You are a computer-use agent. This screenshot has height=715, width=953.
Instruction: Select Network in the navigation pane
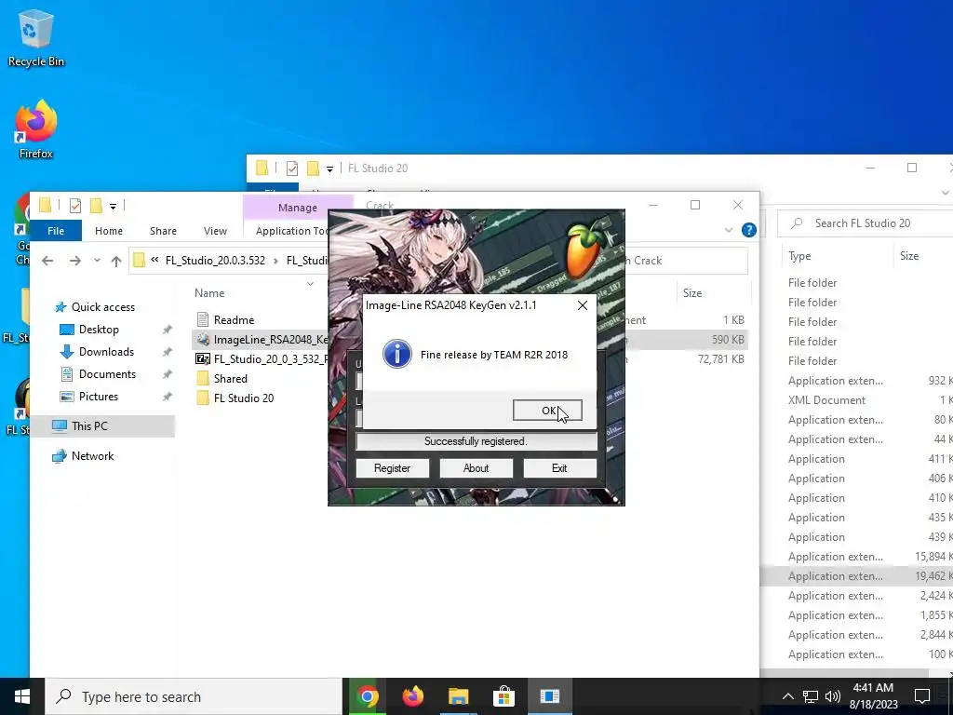(x=92, y=456)
